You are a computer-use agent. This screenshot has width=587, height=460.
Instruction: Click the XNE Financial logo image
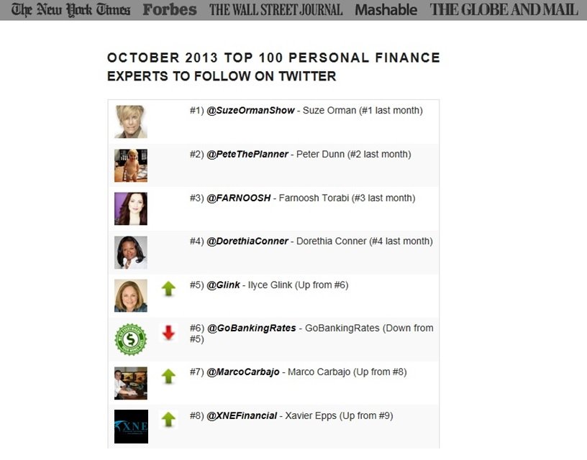[131, 426]
